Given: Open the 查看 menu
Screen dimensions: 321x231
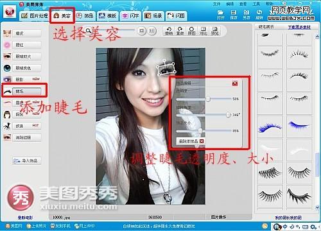Looking at the screenshot, I should [243, 4].
